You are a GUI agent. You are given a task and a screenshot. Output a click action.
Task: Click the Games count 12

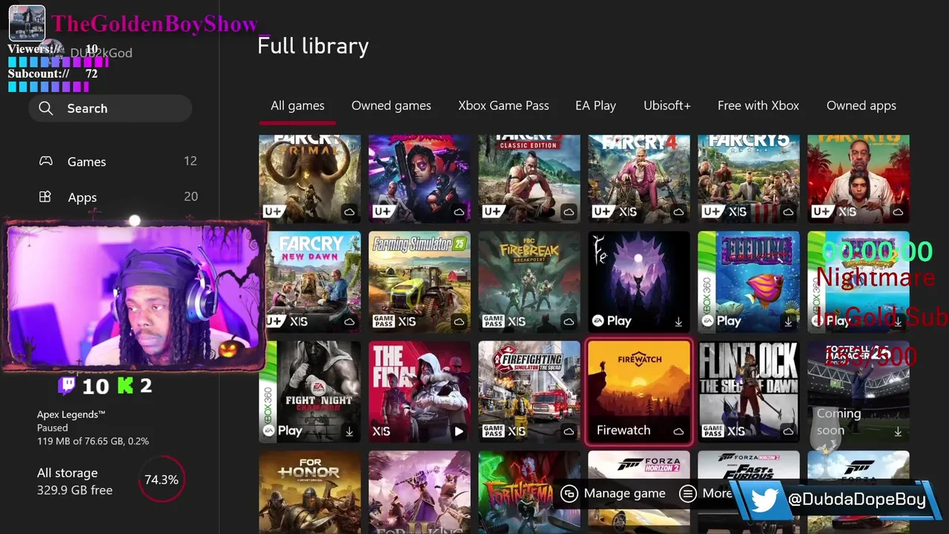(x=191, y=161)
